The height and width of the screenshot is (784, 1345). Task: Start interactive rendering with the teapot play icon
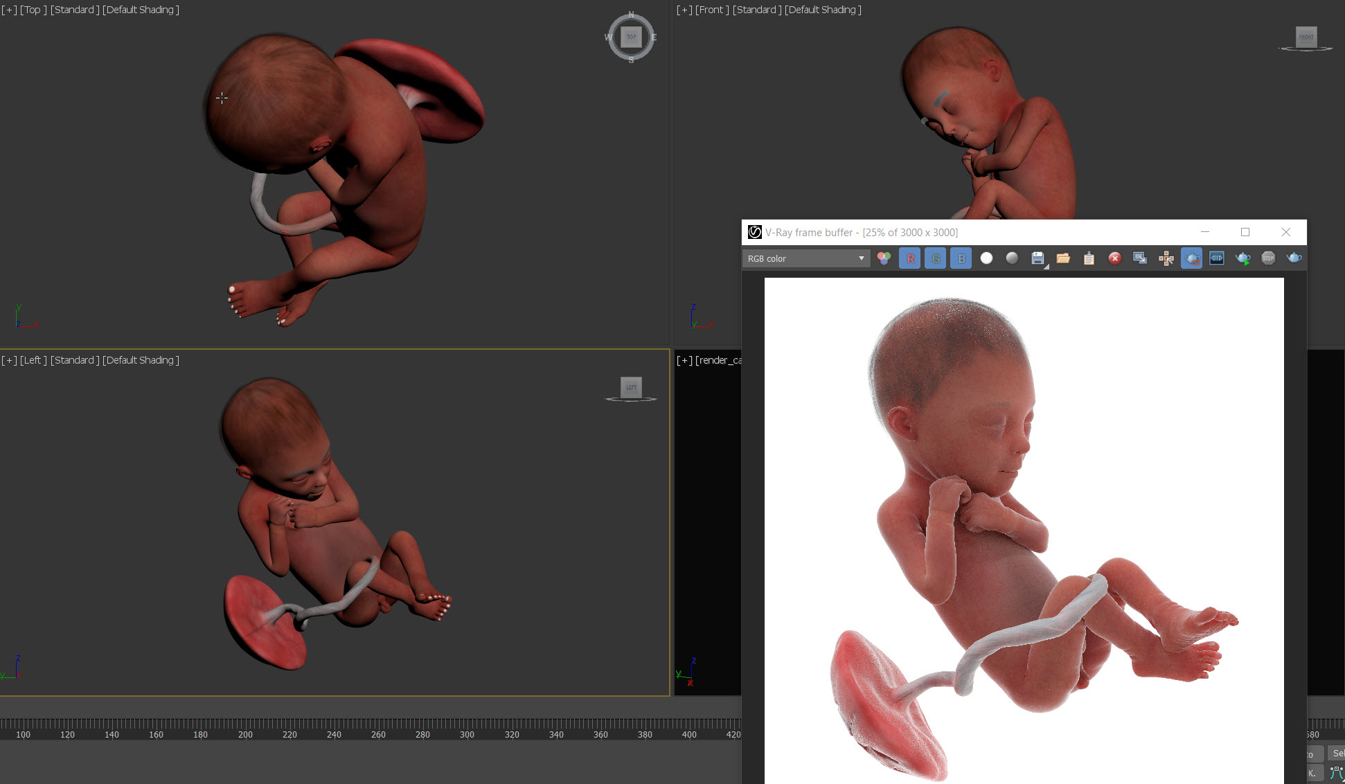pos(1242,258)
